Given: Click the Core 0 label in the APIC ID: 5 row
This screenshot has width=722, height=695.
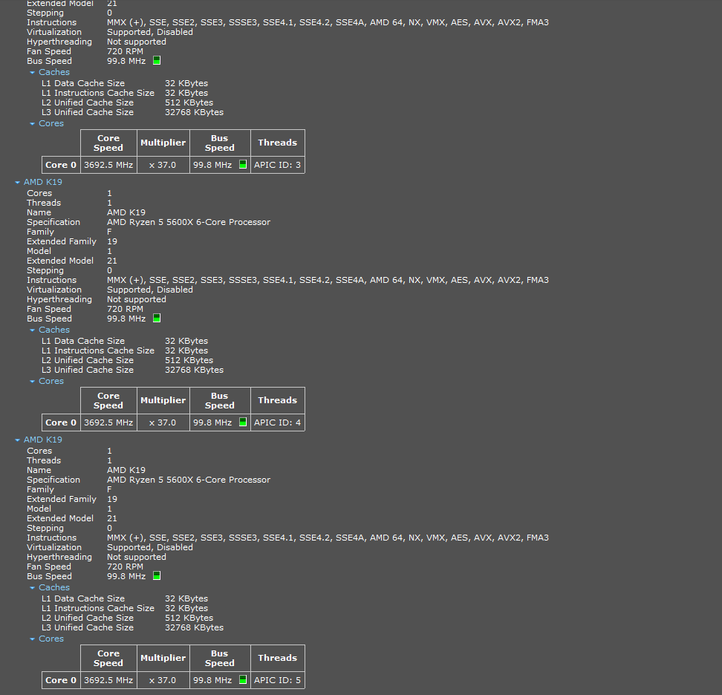Looking at the screenshot, I should click(61, 680).
